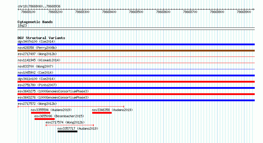
Task: Click the brown nsv428358 variant bar
Action: point(136,51)
